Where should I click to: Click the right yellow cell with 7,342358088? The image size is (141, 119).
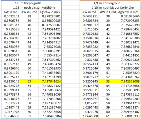click(x=128, y=81)
